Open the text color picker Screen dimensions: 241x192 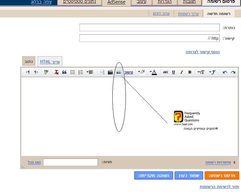(153, 72)
